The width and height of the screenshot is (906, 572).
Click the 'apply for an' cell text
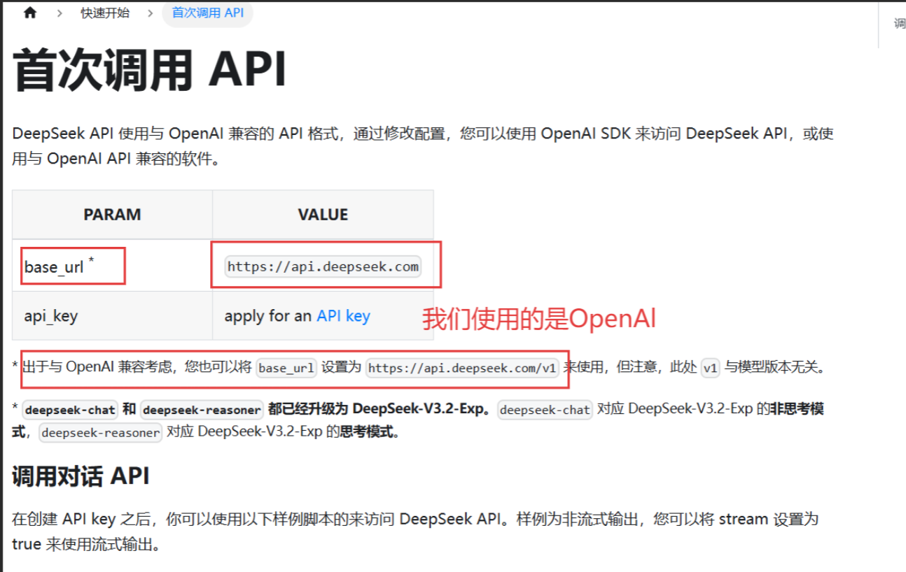click(x=268, y=316)
